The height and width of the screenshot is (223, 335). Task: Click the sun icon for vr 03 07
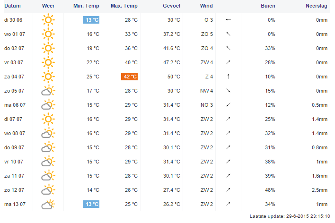(x=48, y=62)
